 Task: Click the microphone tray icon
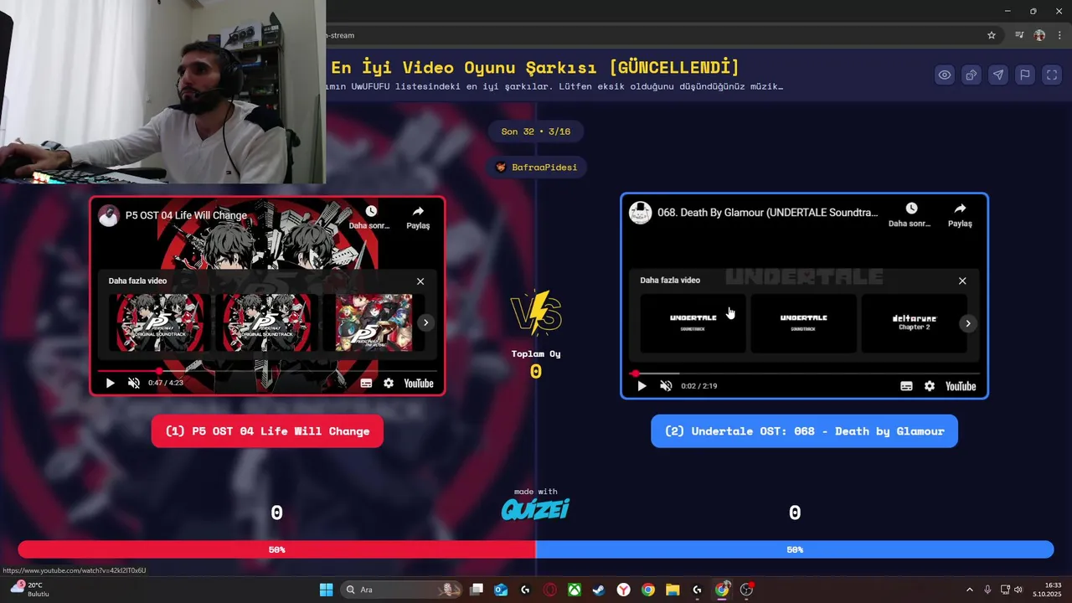coord(987,590)
